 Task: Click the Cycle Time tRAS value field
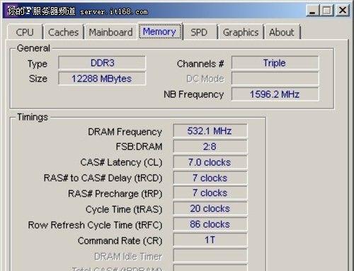coord(210,209)
